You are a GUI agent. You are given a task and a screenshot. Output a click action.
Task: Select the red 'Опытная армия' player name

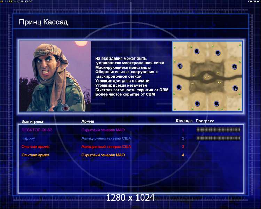pyautogui.click(x=35, y=147)
